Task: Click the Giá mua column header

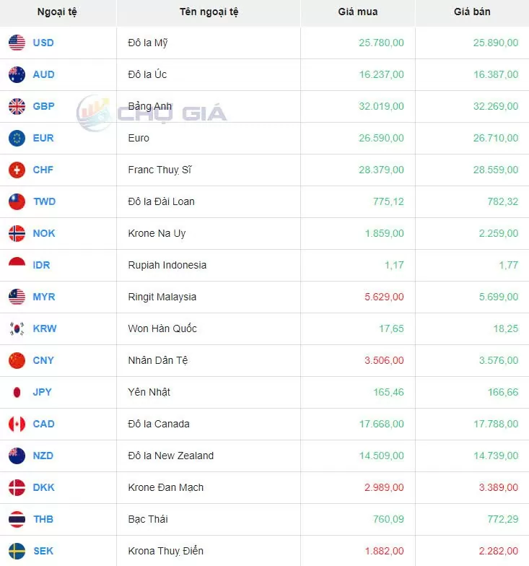Action: click(x=357, y=12)
